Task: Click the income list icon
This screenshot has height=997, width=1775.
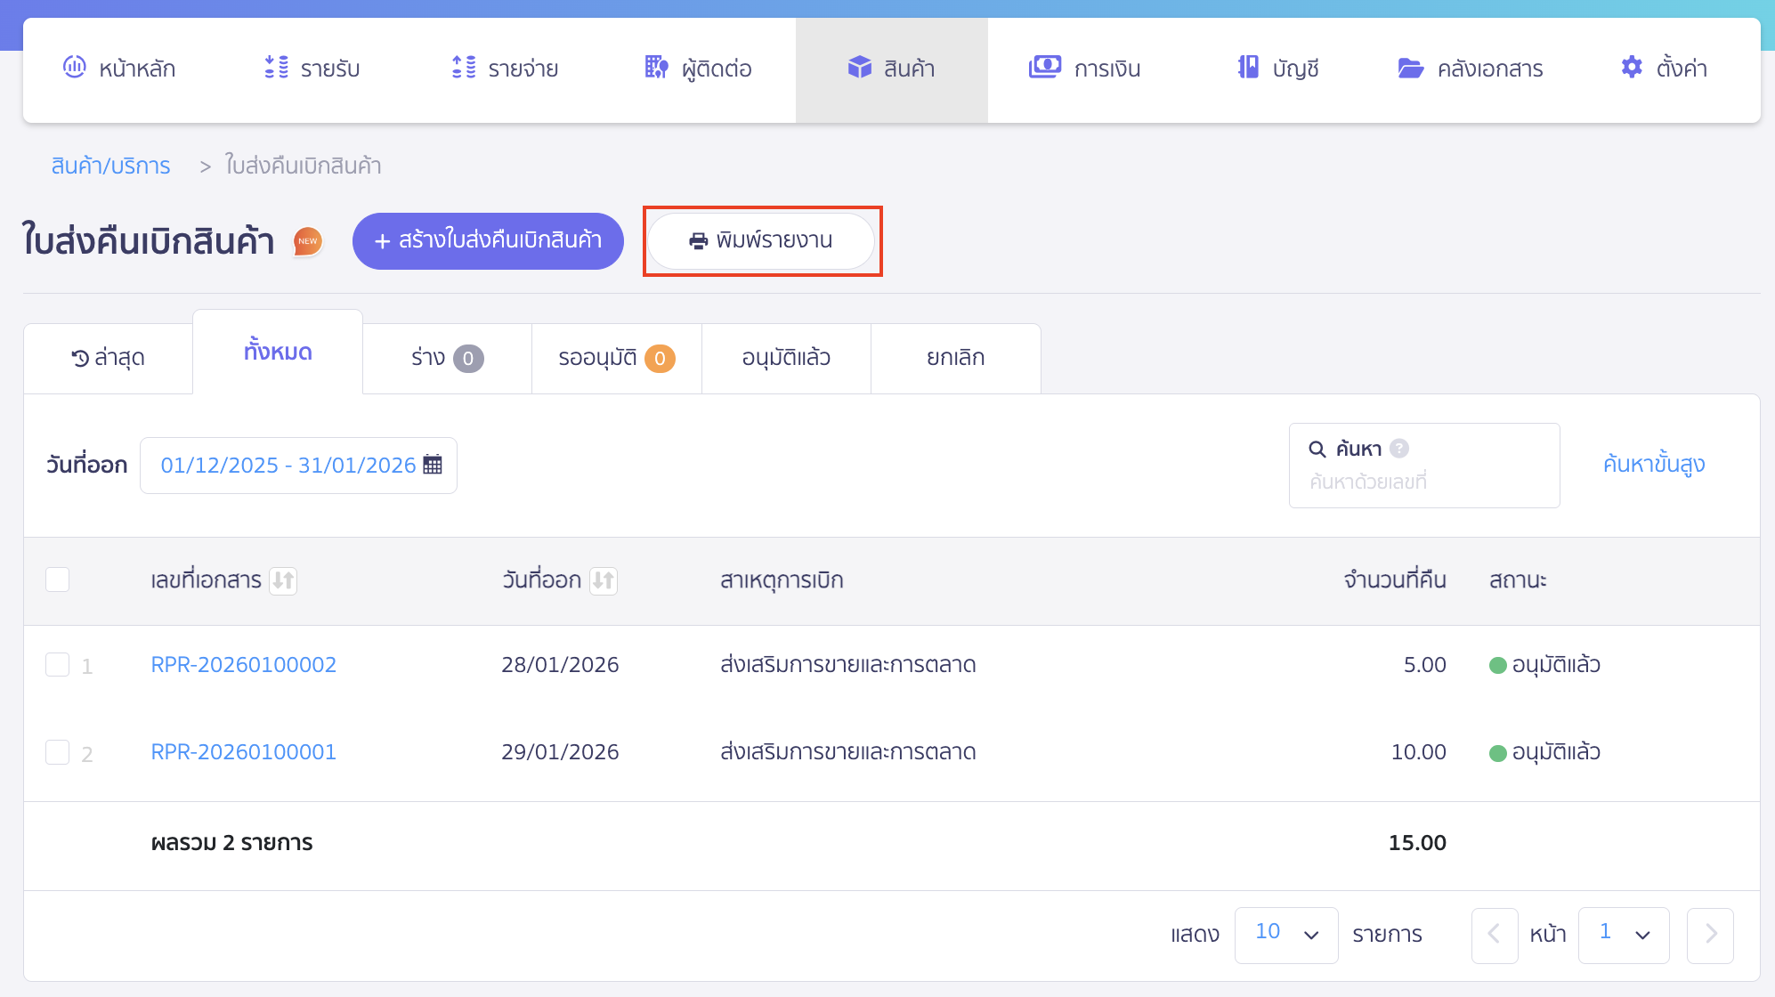Action: [276, 68]
